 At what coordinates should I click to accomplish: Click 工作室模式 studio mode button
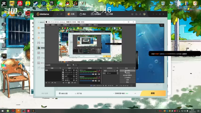127,78
